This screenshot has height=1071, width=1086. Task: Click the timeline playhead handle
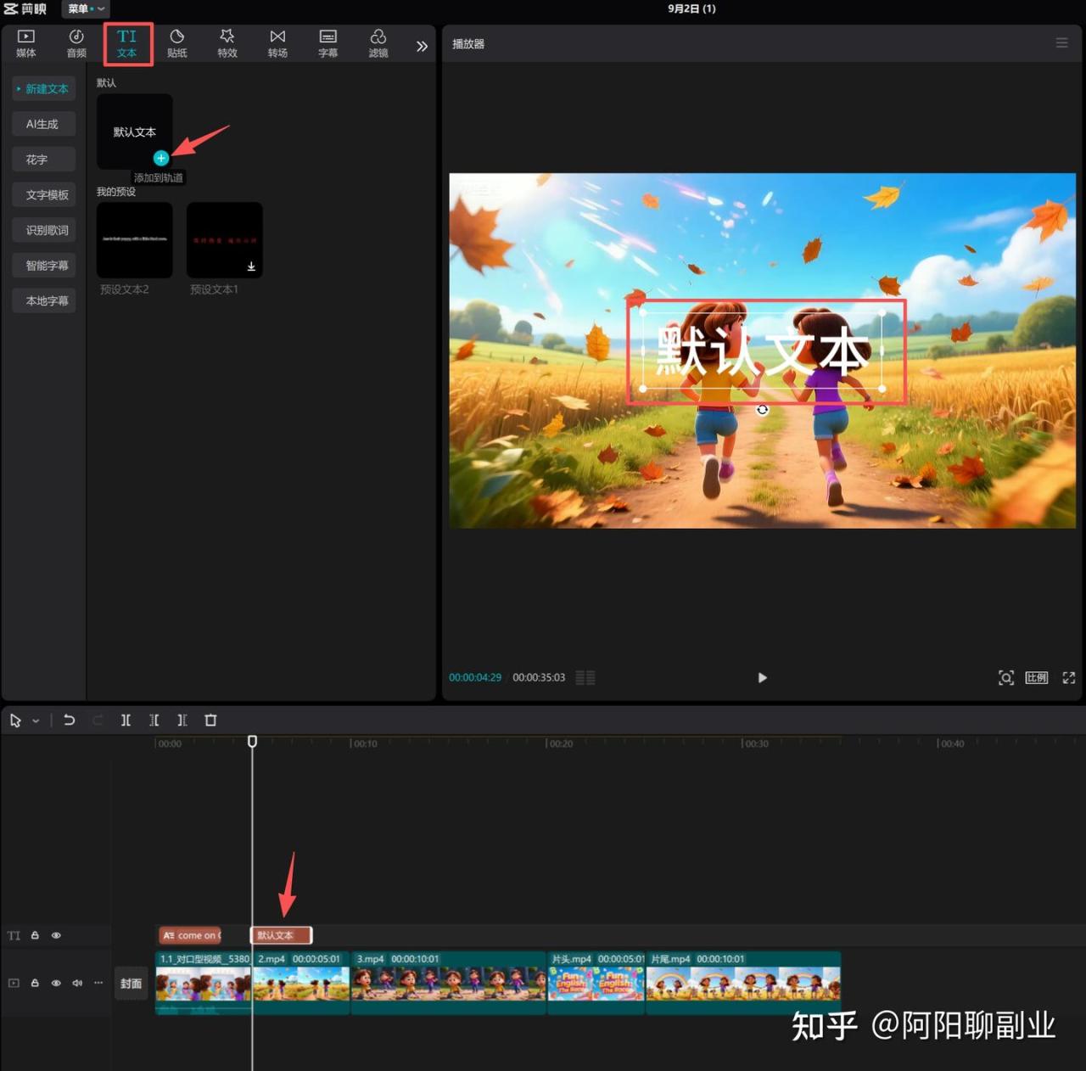pyautogui.click(x=252, y=742)
